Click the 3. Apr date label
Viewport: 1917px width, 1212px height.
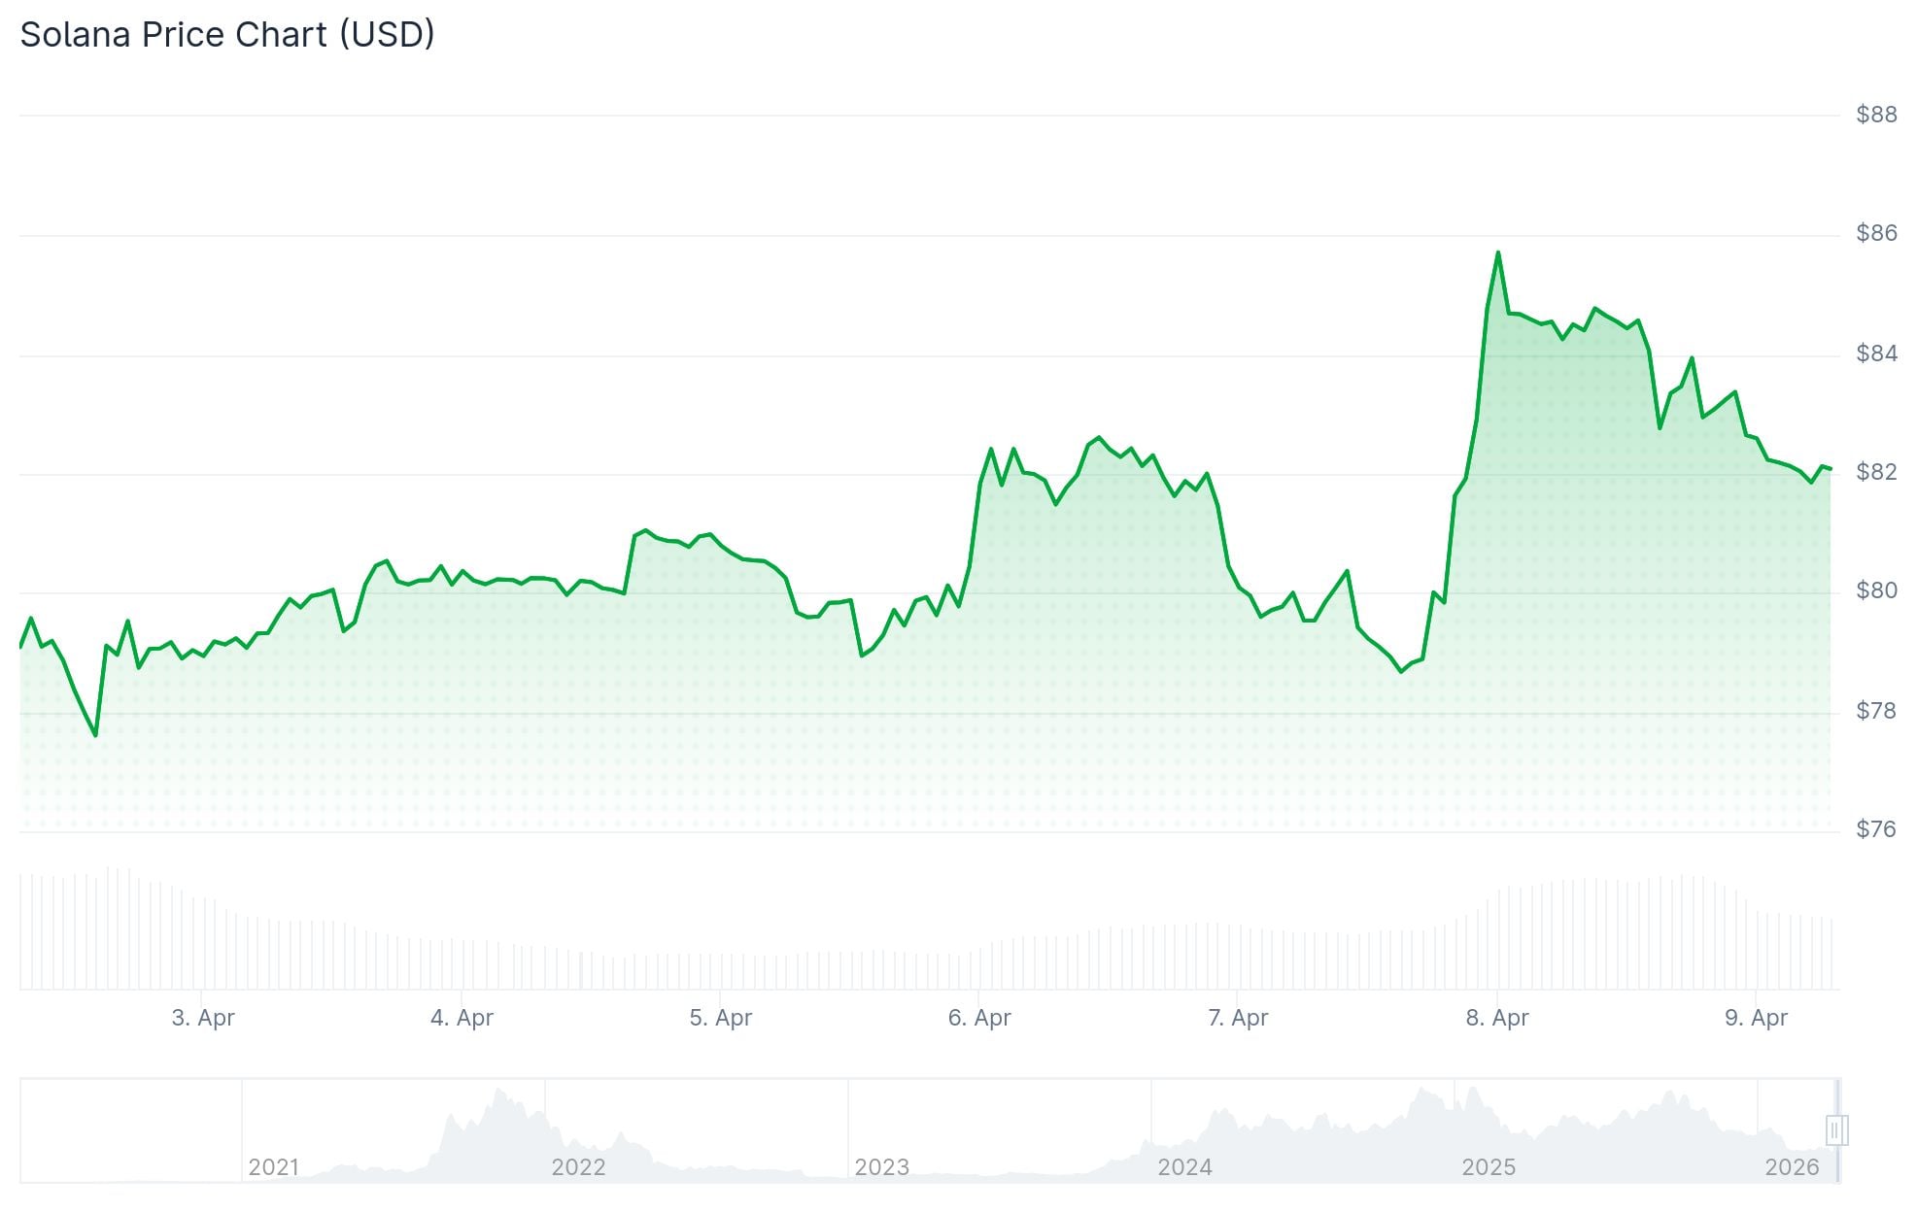pyautogui.click(x=203, y=1018)
